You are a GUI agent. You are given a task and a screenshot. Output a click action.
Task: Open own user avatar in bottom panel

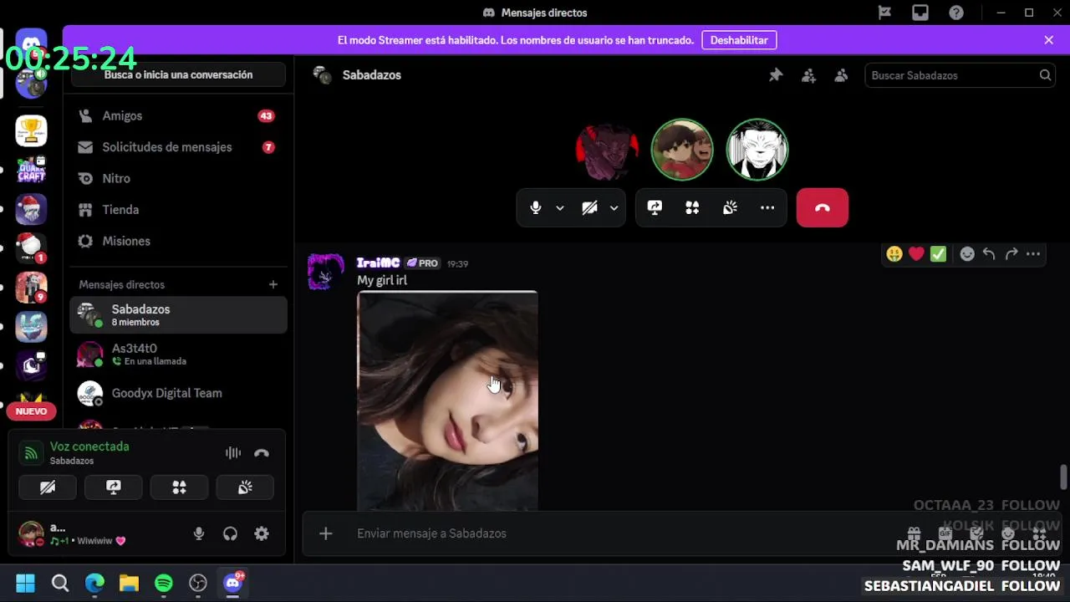click(x=31, y=533)
